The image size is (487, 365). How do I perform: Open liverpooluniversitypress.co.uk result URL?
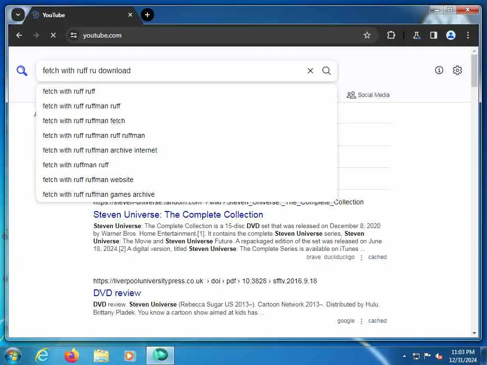[205, 281]
